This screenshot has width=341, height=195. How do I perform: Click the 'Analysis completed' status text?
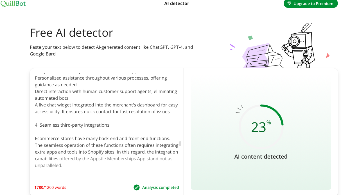click(161, 187)
